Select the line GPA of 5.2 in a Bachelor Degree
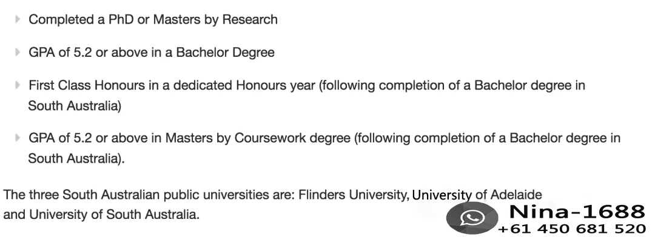Image resolution: width=655 pixels, height=237 pixels. point(151,53)
